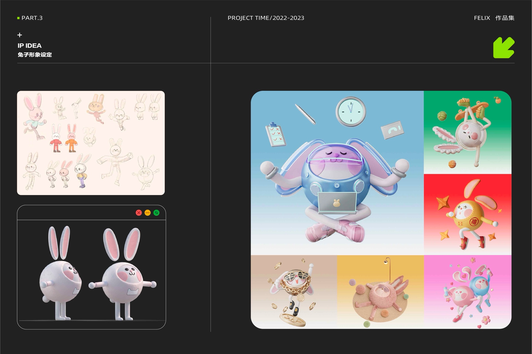
Task: Click the orange-suited rabbit in the sketch sheet
Action: click(71, 138)
